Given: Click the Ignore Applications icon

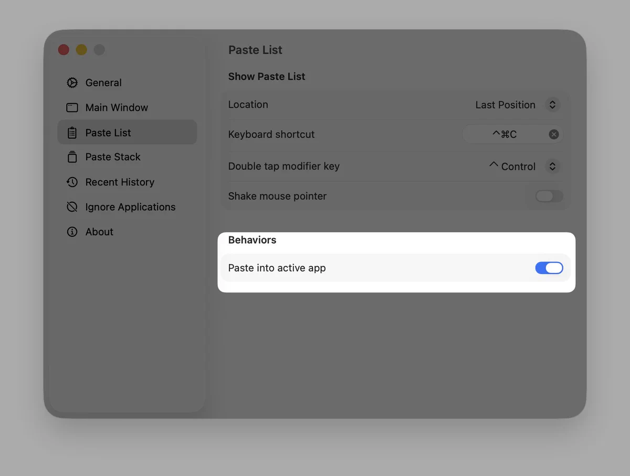Looking at the screenshot, I should point(72,207).
